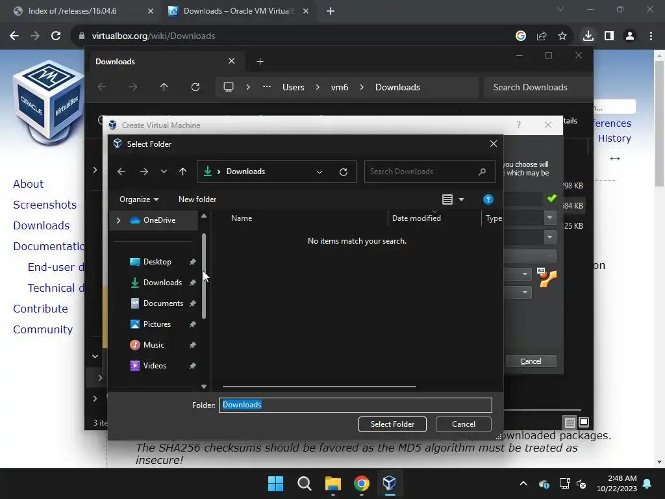Expand the OneDrive tree node
The image size is (665, 499).
pyautogui.click(x=118, y=220)
